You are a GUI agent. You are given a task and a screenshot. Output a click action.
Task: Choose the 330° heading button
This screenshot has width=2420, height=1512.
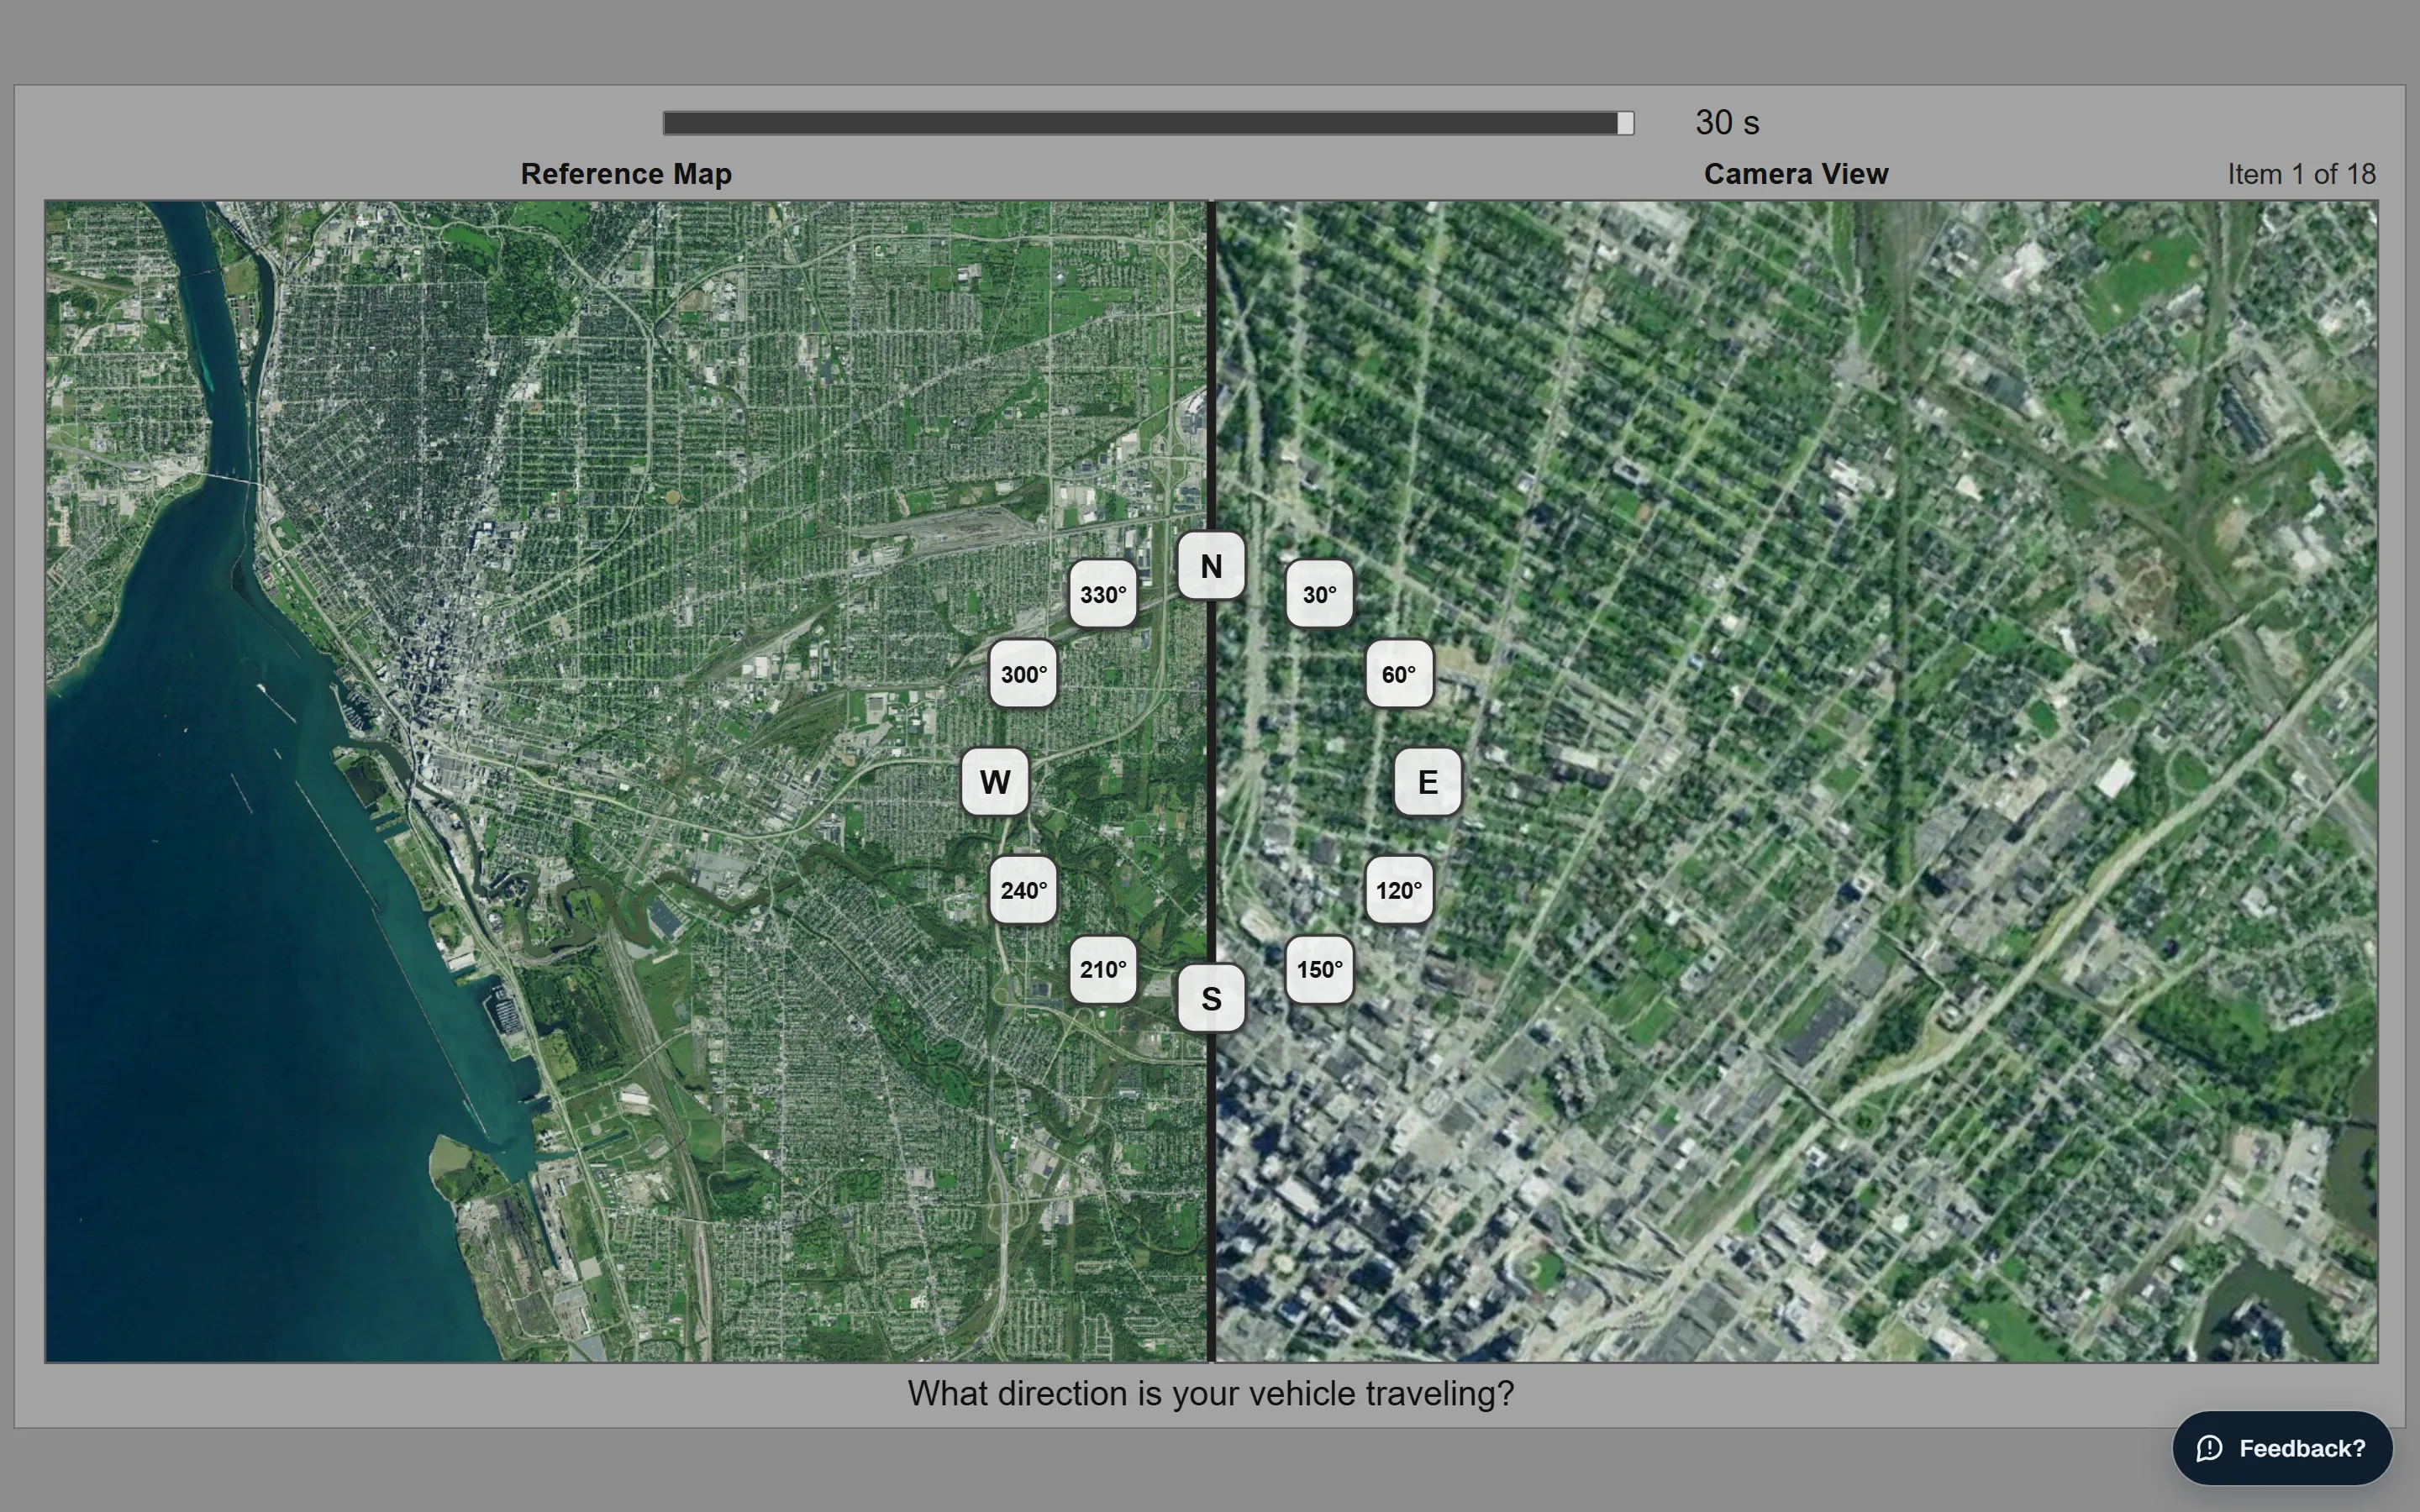pyautogui.click(x=1103, y=594)
